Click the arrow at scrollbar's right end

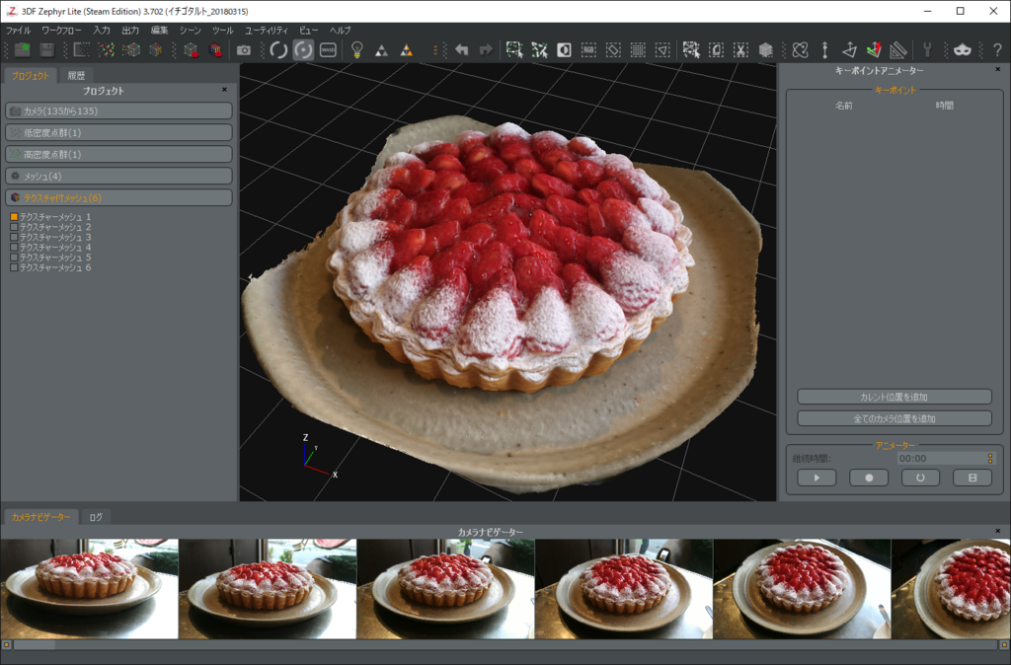1003,644
